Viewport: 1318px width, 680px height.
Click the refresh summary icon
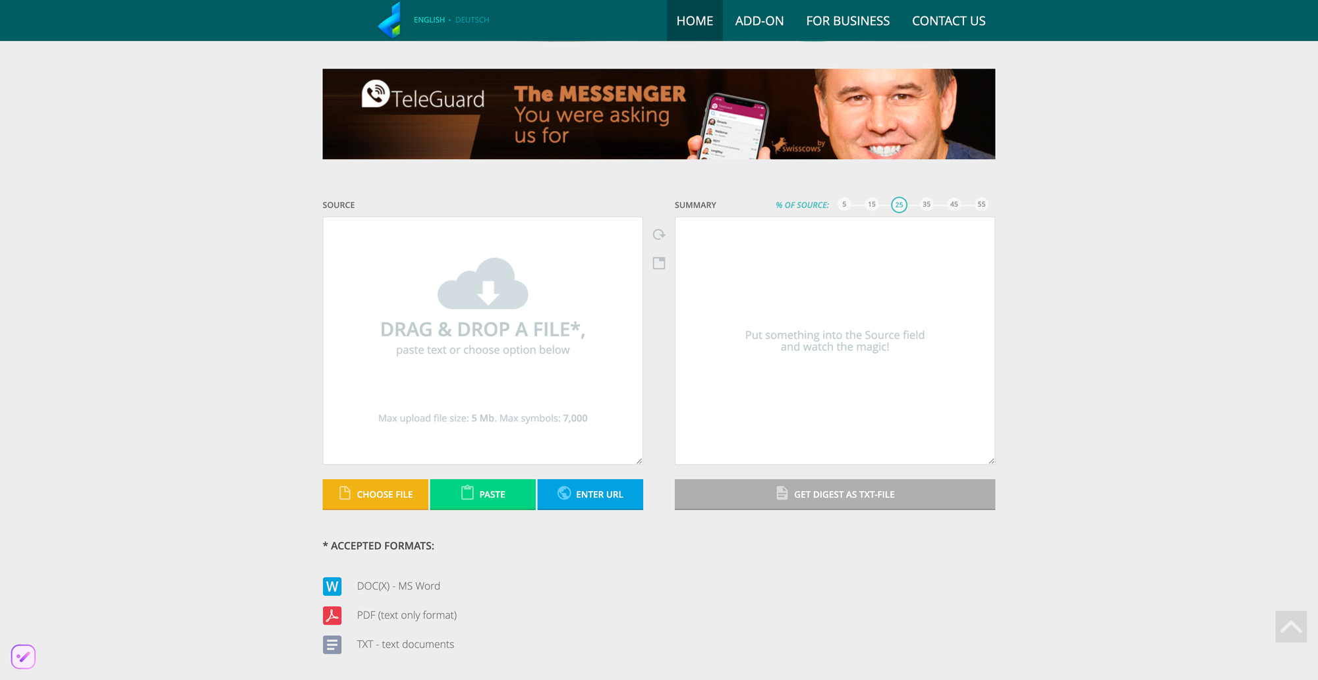pyautogui.click(x=658, y=234)
